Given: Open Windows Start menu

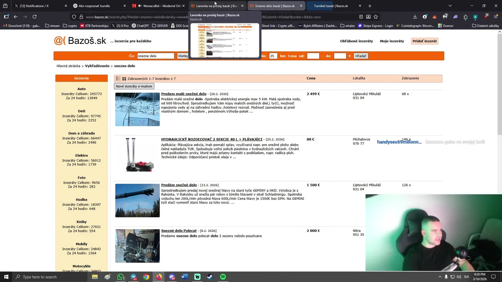Looking at the screenshot, I should [6, 277].
